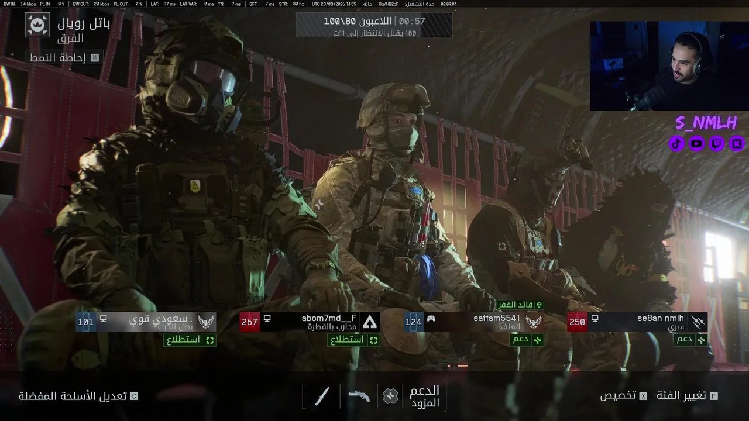The width and height of the screenshot is (749, 421).
Task: Click the دعم support tag under se8an nmlh
Action: pos(691,340)
